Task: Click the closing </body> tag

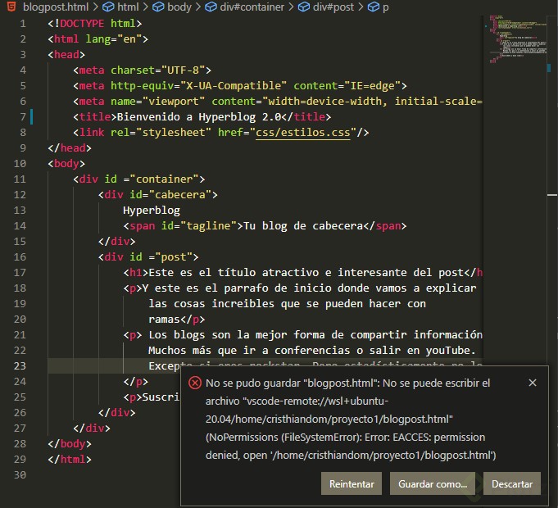Action: 70,443
